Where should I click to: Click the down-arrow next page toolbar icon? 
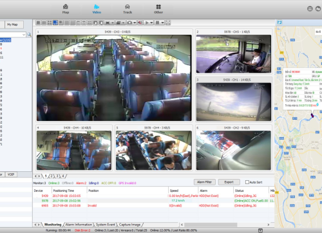pyautogui.click(x=101, y=23)
